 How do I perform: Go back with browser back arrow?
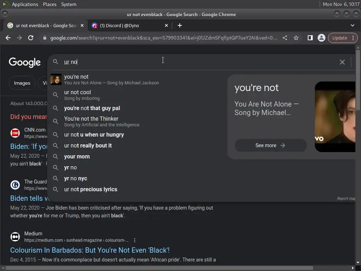pyautogui.click(x=8, y=38)
